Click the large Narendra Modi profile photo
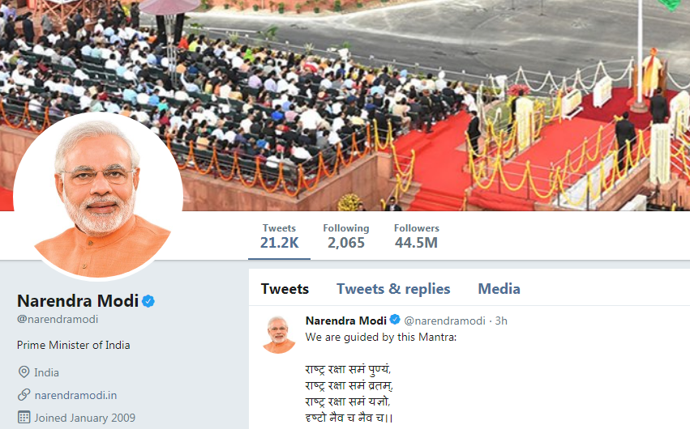 98,196
